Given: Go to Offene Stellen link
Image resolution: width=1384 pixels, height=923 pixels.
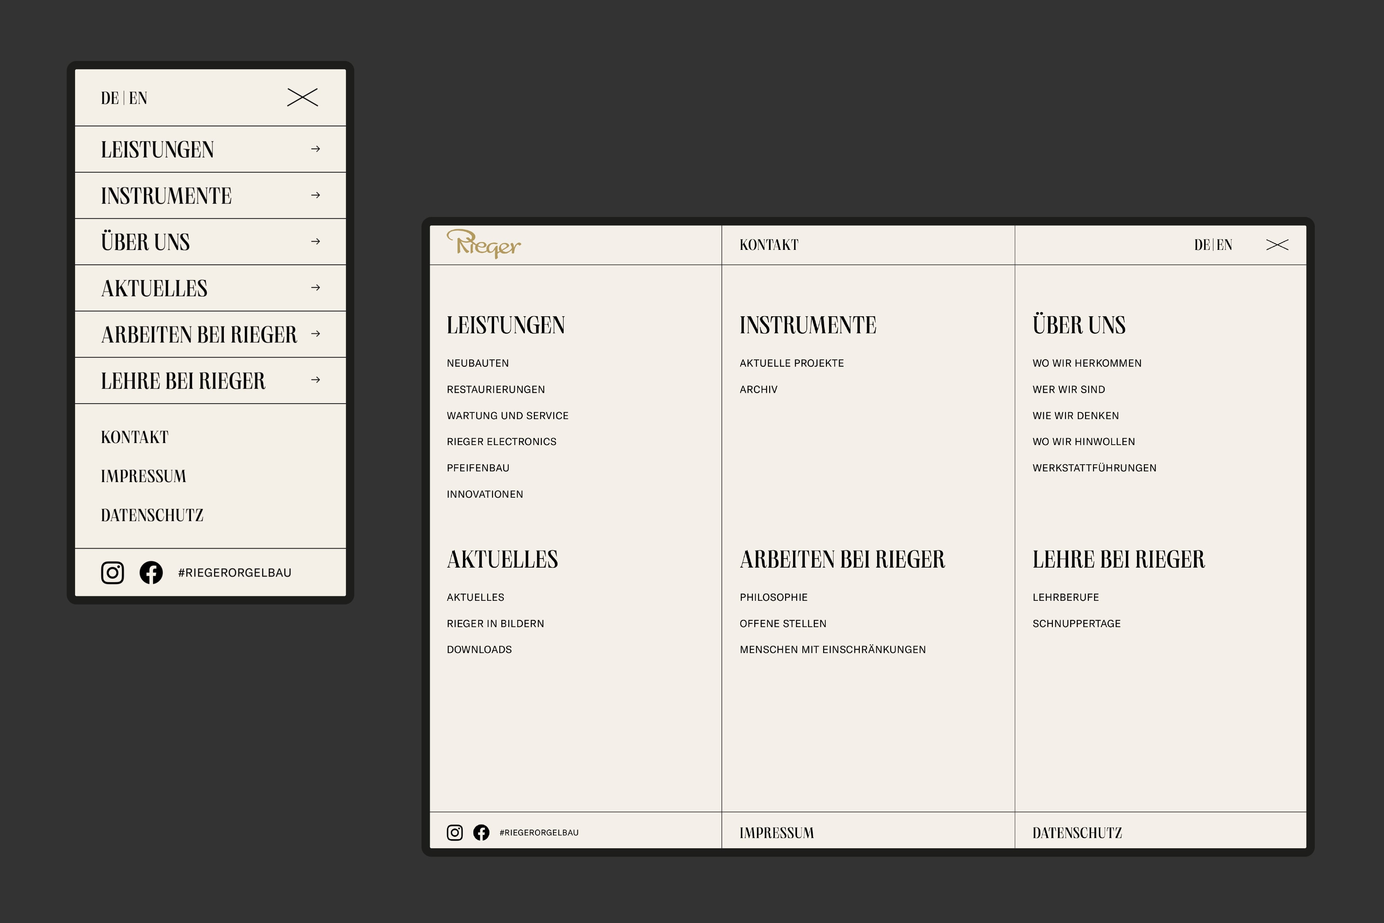Looking at the screenshot, I should [783, 623].
